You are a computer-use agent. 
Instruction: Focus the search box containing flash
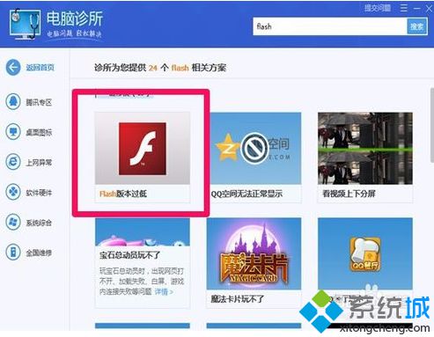[x=330, y=26]
